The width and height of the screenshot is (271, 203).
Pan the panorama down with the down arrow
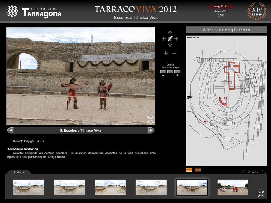170,45
